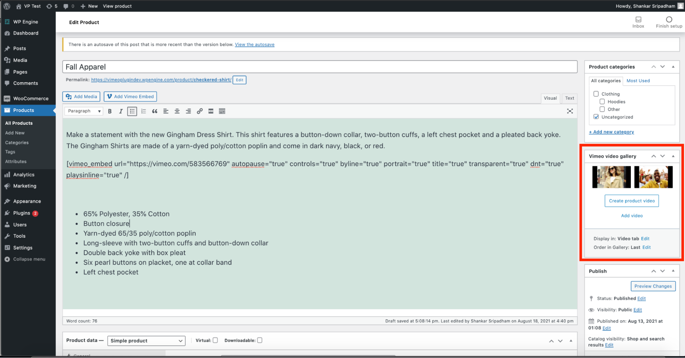Click Add new category link
The width and height of the screenshot is (685, 358).
point(611,132)
